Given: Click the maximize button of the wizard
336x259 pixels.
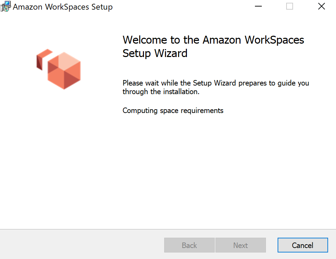Looking at the screenshot, I should point(289,6).
